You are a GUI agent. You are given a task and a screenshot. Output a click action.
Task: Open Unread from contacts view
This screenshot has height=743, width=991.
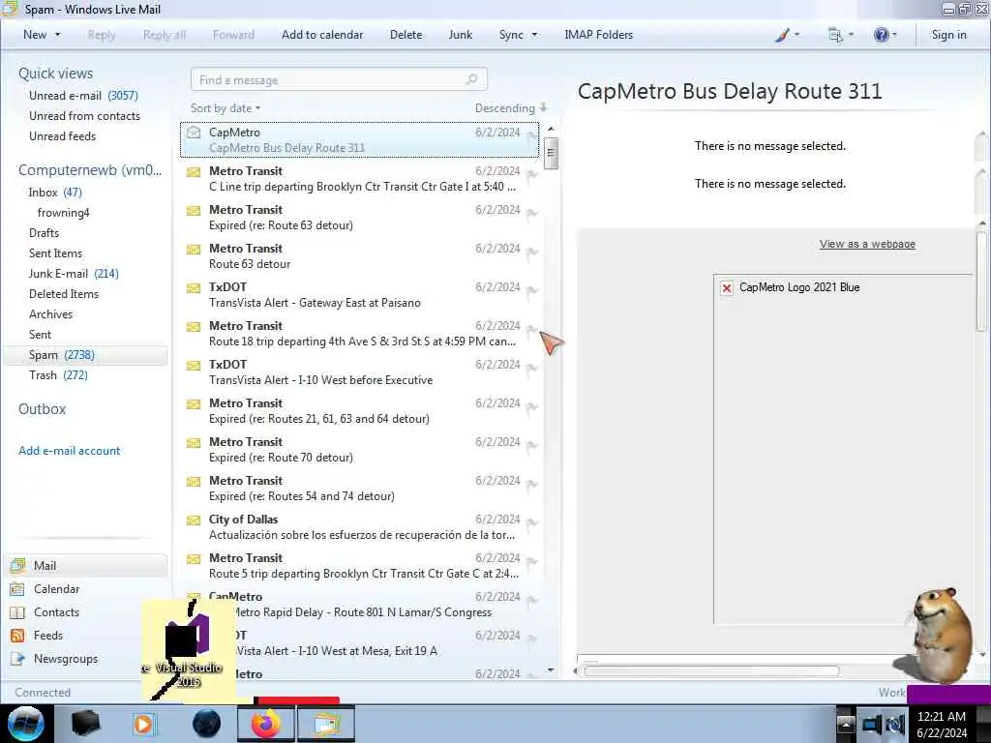pyautogui.click(x=85, y=116)
